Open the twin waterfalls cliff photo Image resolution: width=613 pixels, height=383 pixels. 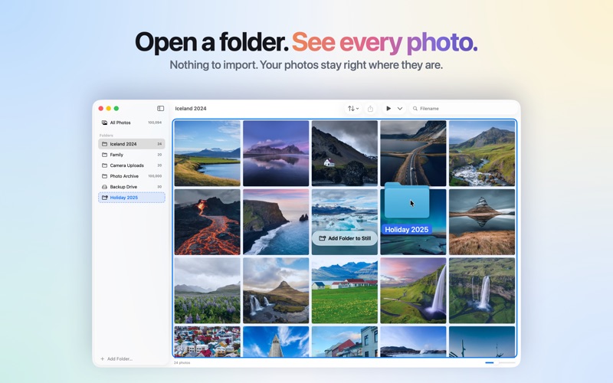point(482,290)
